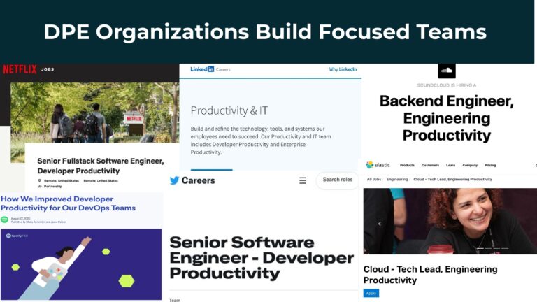Click the Twitter bird icon
This screenshot has height=302, width=537.
click(174, 180)
